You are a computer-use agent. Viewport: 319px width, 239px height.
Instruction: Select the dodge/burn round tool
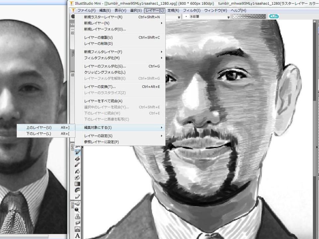pos(77,210)
